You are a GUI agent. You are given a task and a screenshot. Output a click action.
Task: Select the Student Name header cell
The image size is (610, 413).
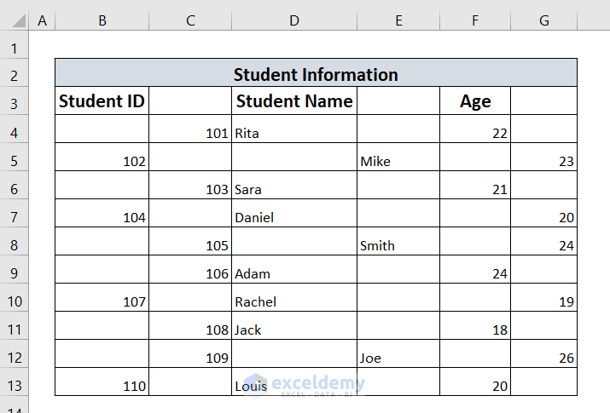[294, 101]
